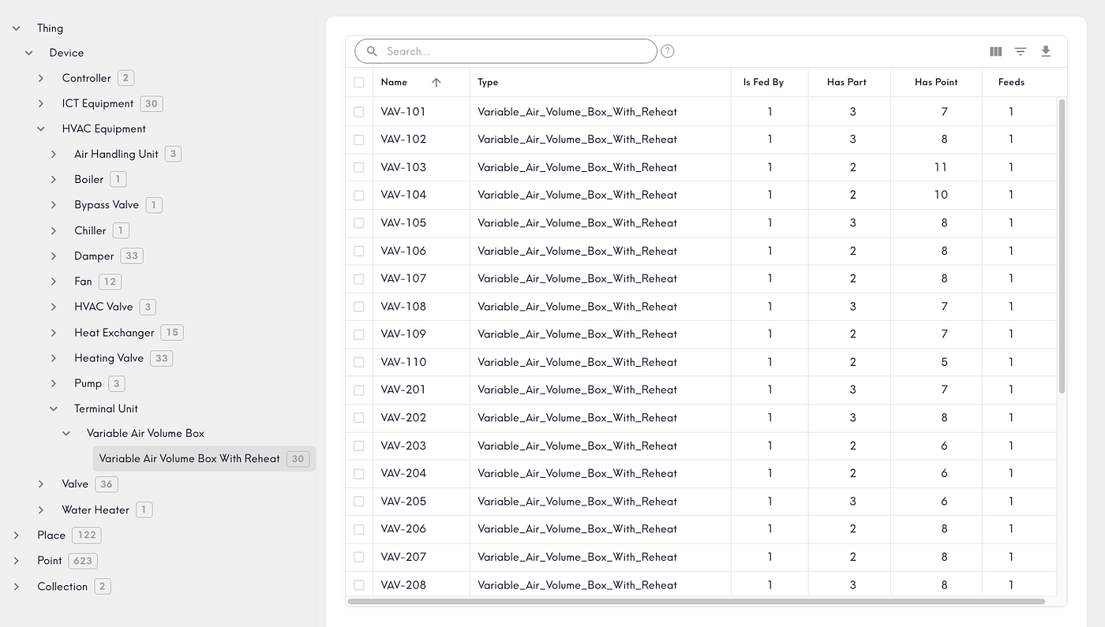This screenshot has height=627, width=1105.
Task: Tick the VAV-202 checkbox
Action: (x=359, y=418)
